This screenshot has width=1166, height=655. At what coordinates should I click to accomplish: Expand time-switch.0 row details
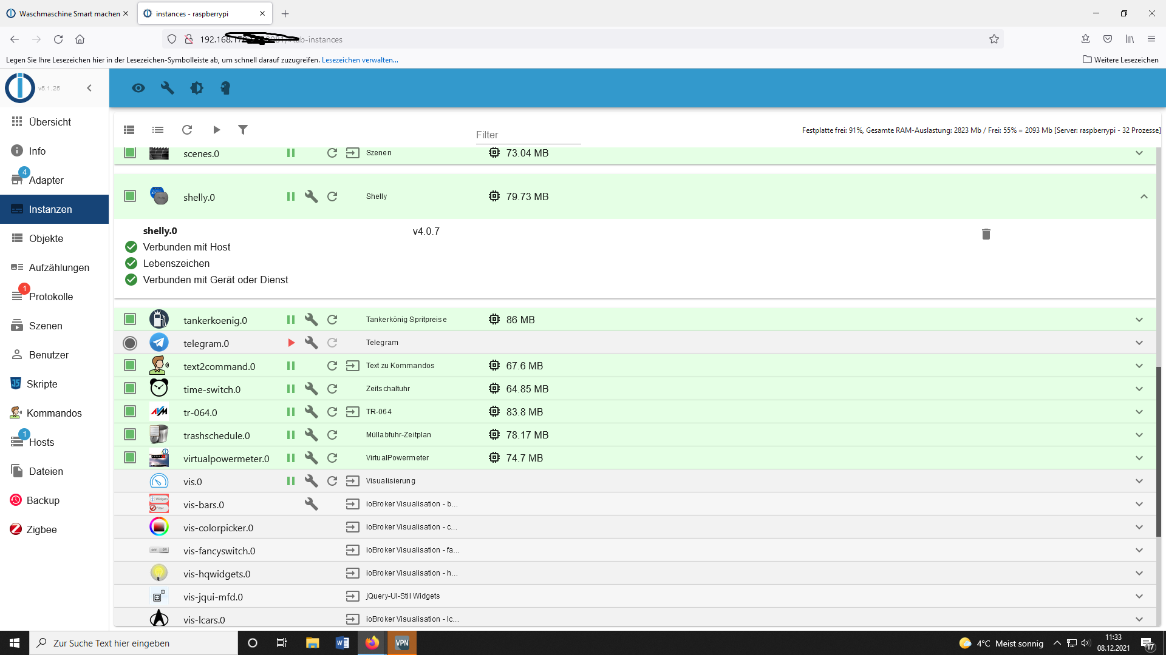pos(1139,389)
